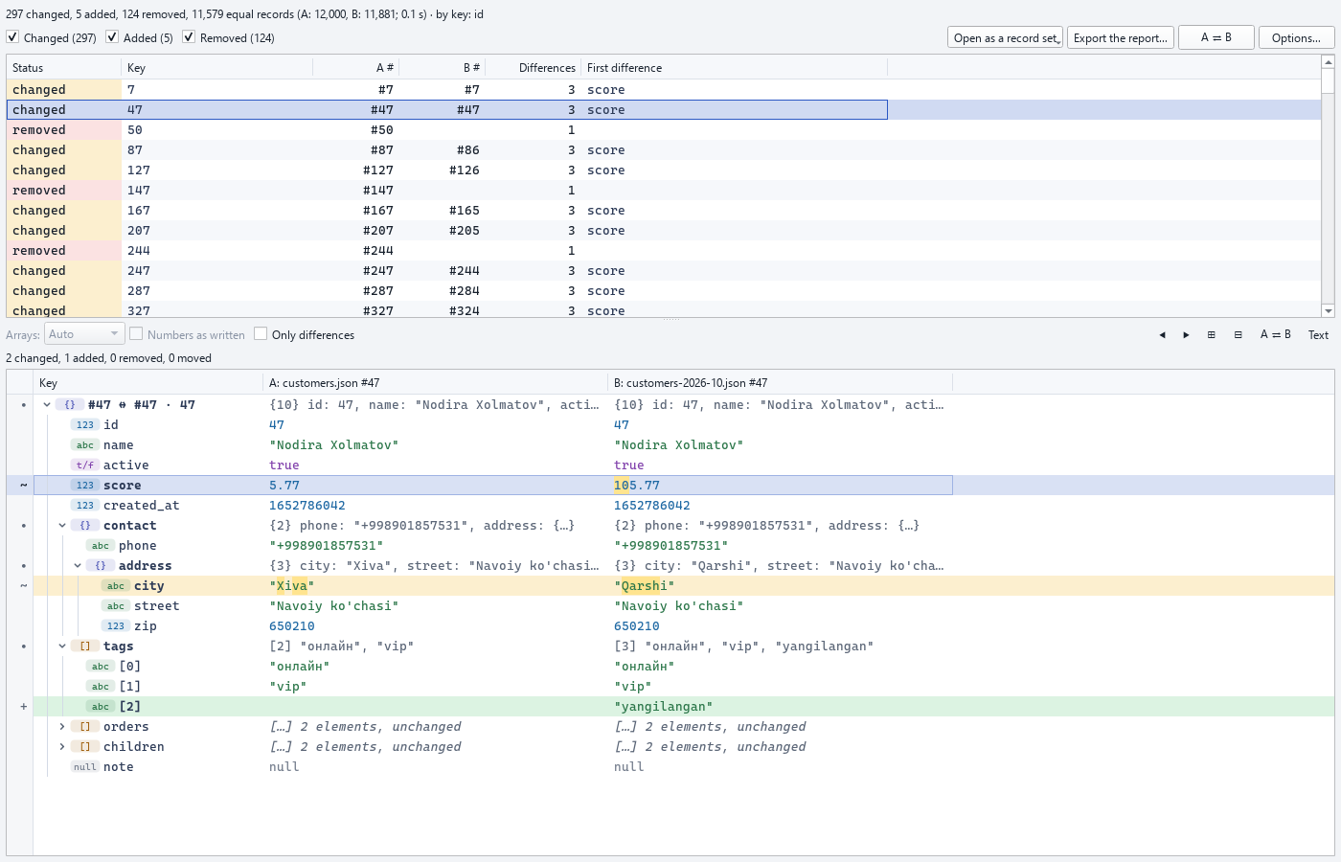Click the array bracket icon beside tags

click(85, 646)
